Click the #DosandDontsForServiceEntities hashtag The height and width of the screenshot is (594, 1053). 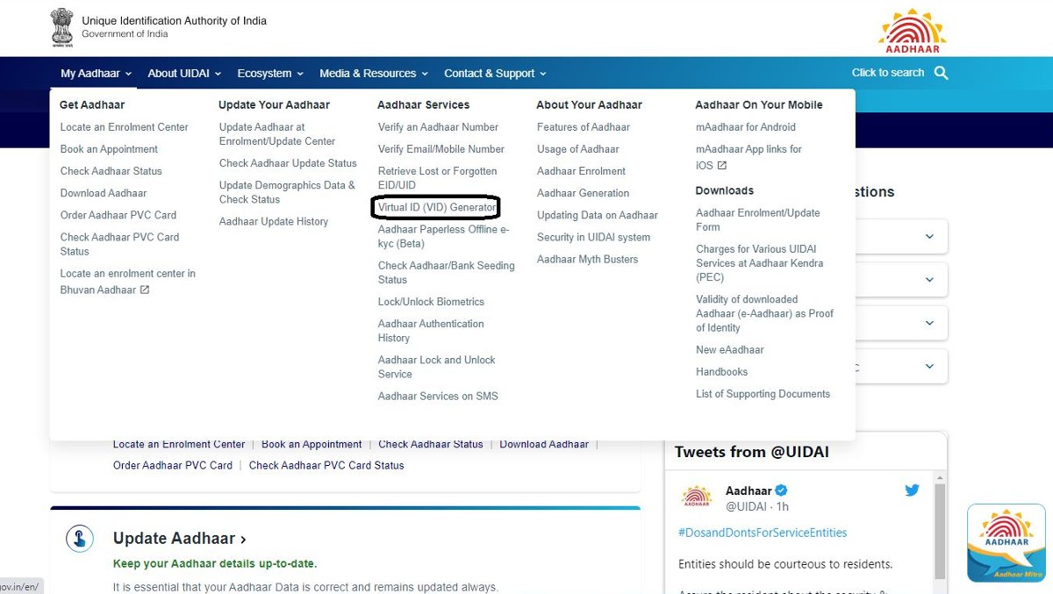point(763,533)
